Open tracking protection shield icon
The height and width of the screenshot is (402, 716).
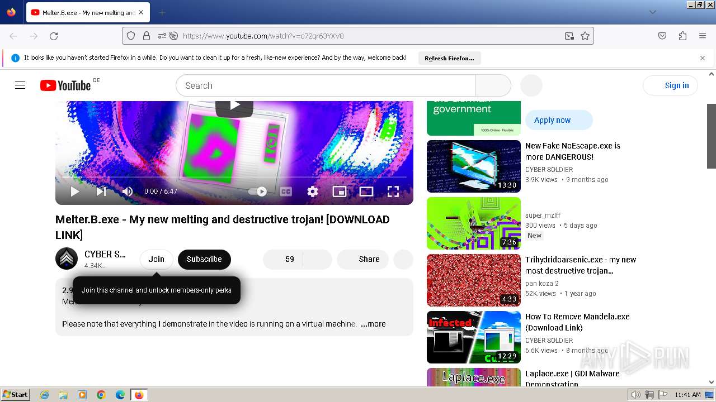(x=131, y=36)
